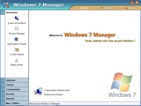Expand the Misc. Utilities section
This screenshot has height=106, width=141.
[14, 103]
